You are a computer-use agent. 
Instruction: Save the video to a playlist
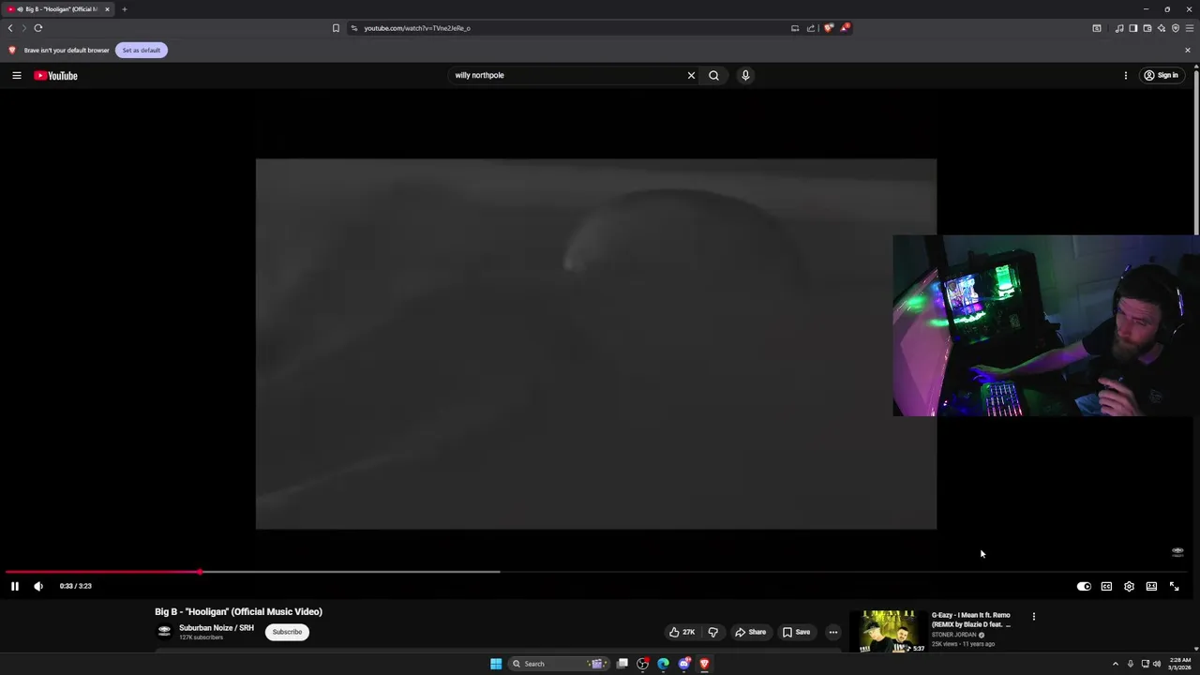pos(796,632)
